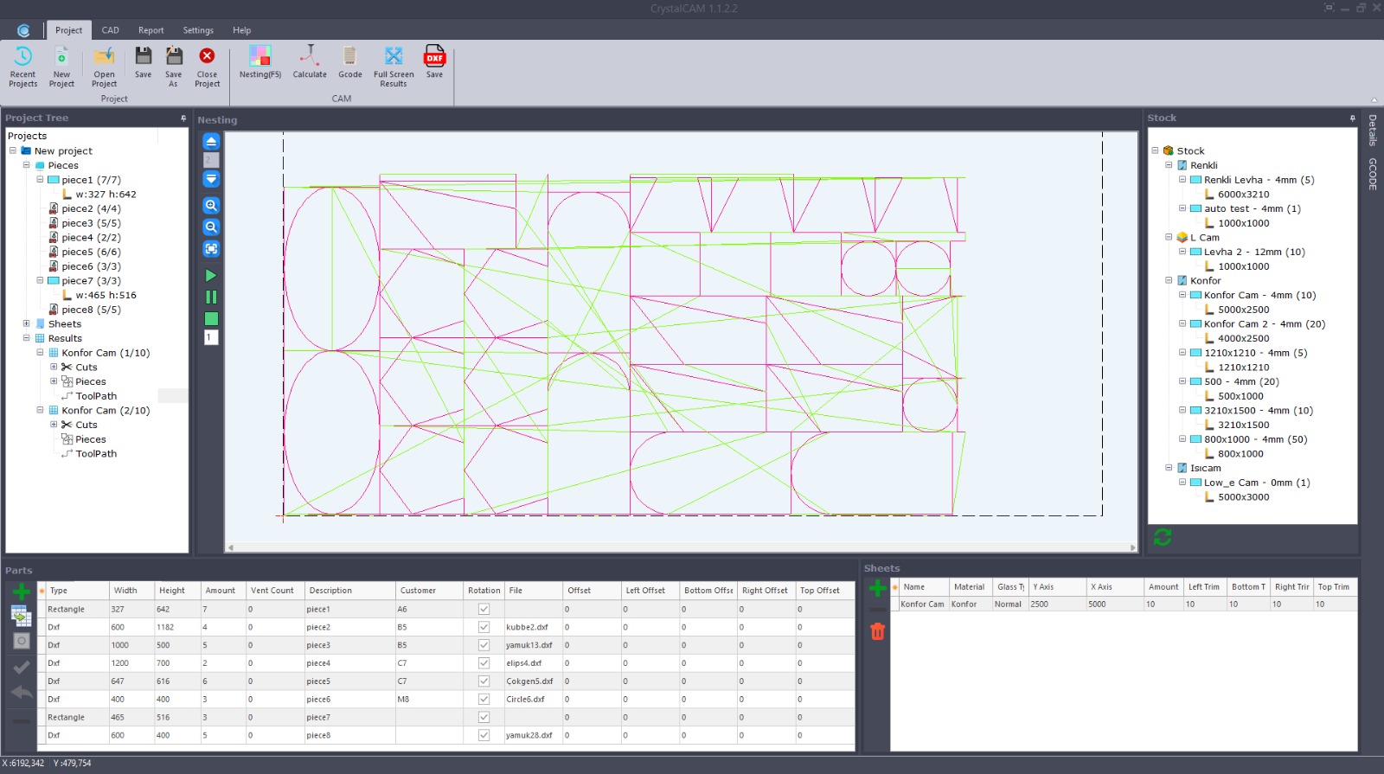Screen dimensions: 1384x774
Task: Click the zoom in magnifier icon
Action: tap(211, 206)
